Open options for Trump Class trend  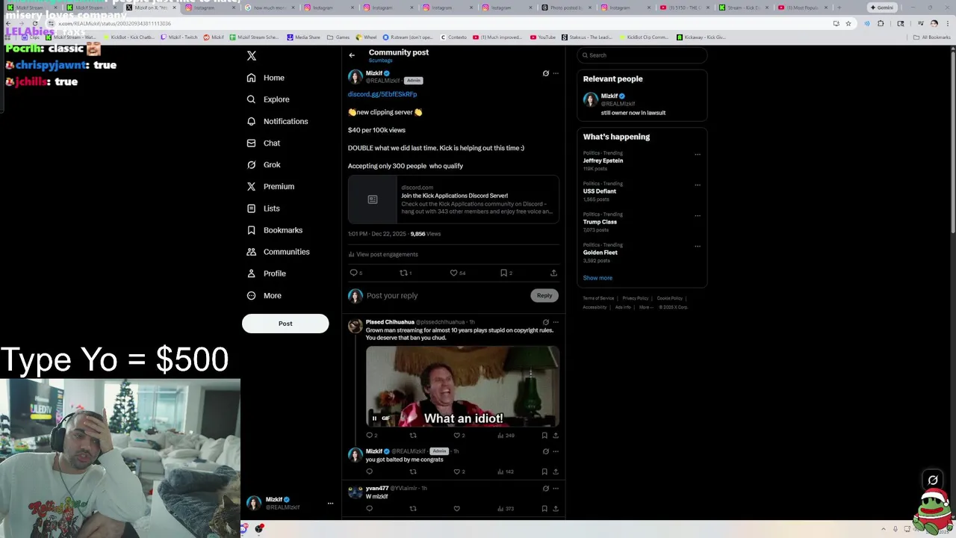(698, 216)
